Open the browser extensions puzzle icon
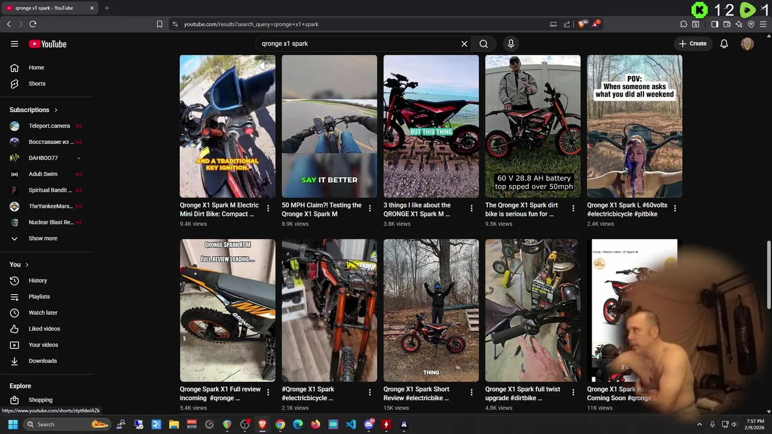The height and width of the screenshot is (434, 772). coord(683,24)
